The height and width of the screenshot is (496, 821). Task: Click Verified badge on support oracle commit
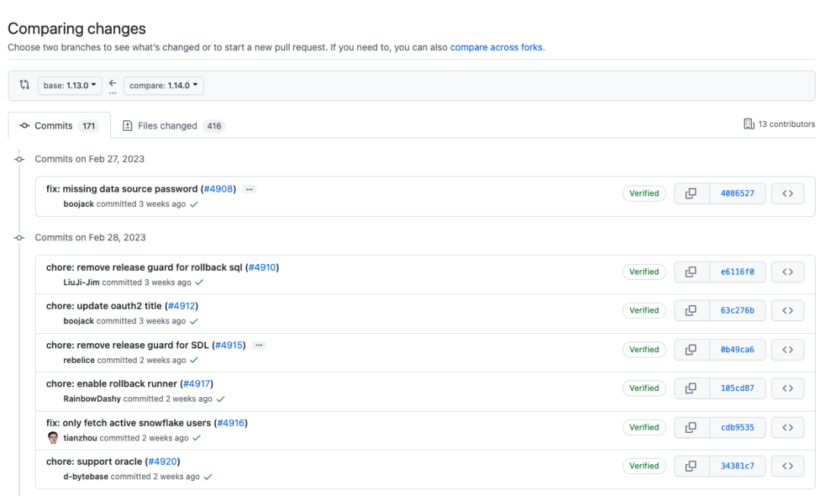(644, 466)
